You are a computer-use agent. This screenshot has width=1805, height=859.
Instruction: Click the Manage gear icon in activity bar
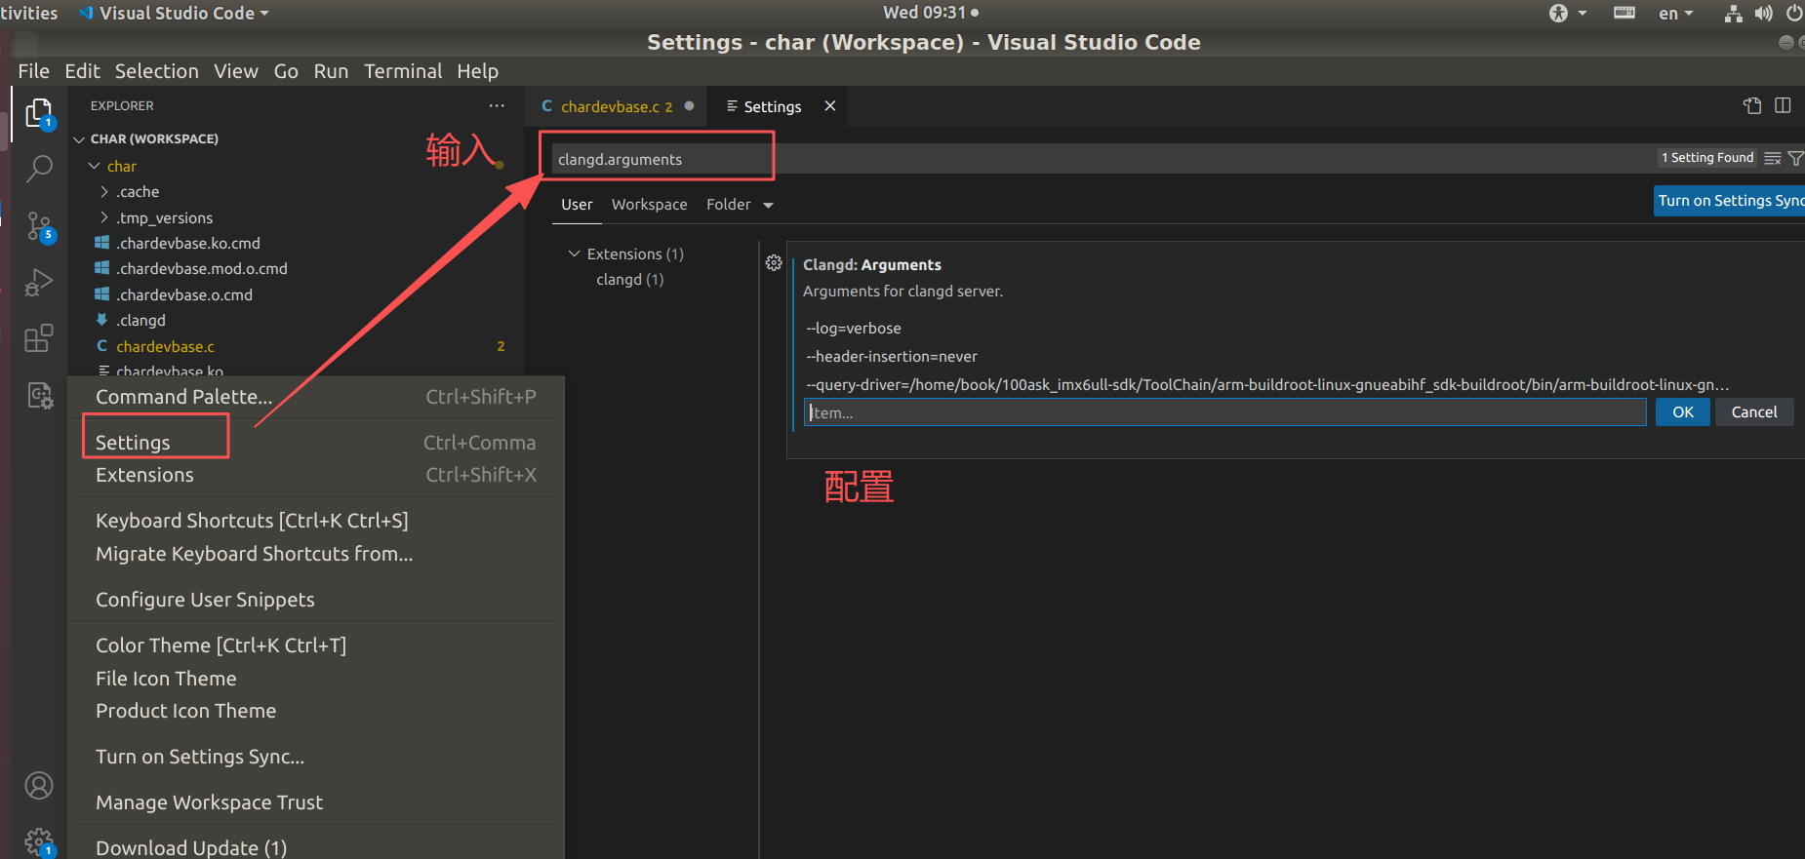tap(39, 841)
